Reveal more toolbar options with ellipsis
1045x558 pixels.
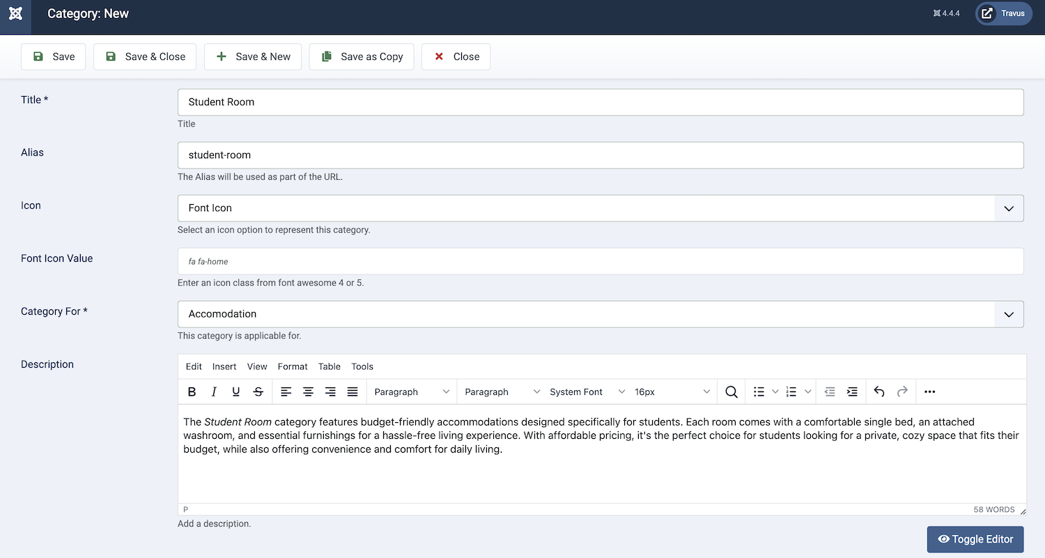pos(929,392)
